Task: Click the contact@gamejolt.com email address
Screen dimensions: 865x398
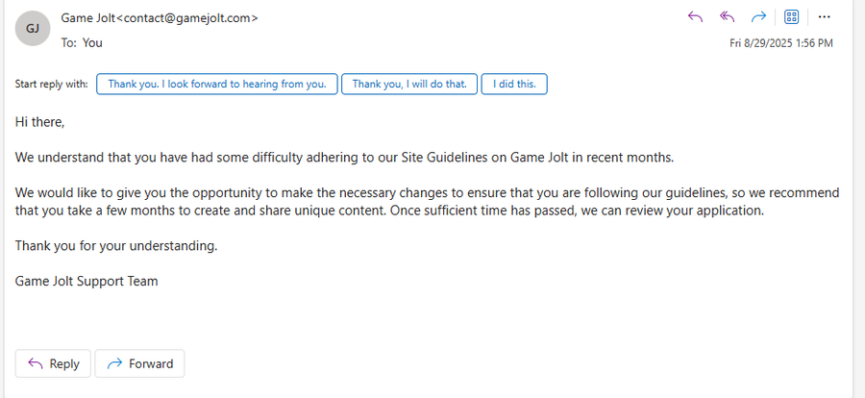Action: pyautogui.click(x=187, y=18)
